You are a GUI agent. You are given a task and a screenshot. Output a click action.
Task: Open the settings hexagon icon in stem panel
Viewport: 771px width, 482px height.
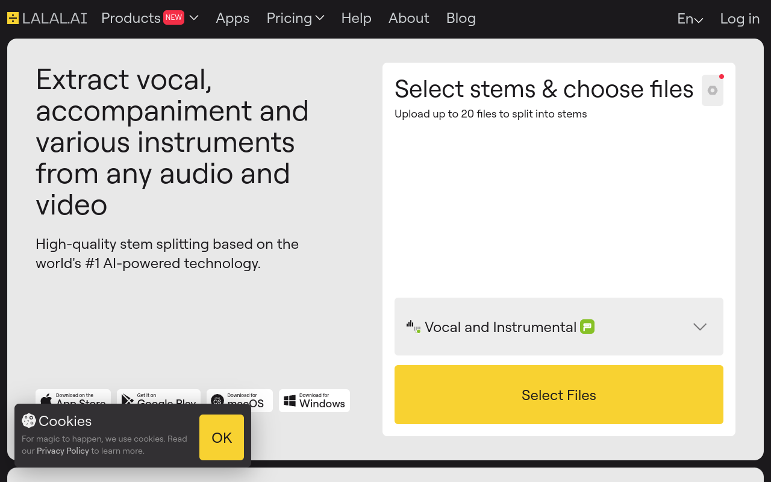[713, 90]
